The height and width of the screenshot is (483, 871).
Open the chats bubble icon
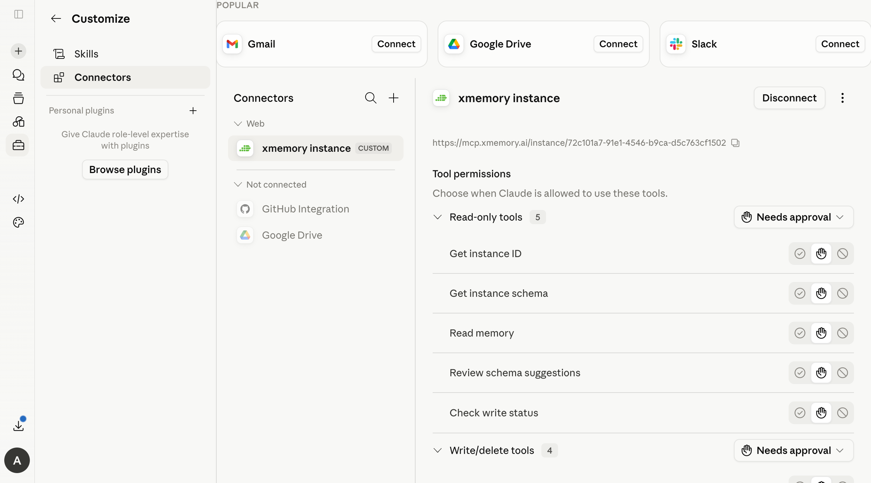pyautogui.click(x=18, y=75)
